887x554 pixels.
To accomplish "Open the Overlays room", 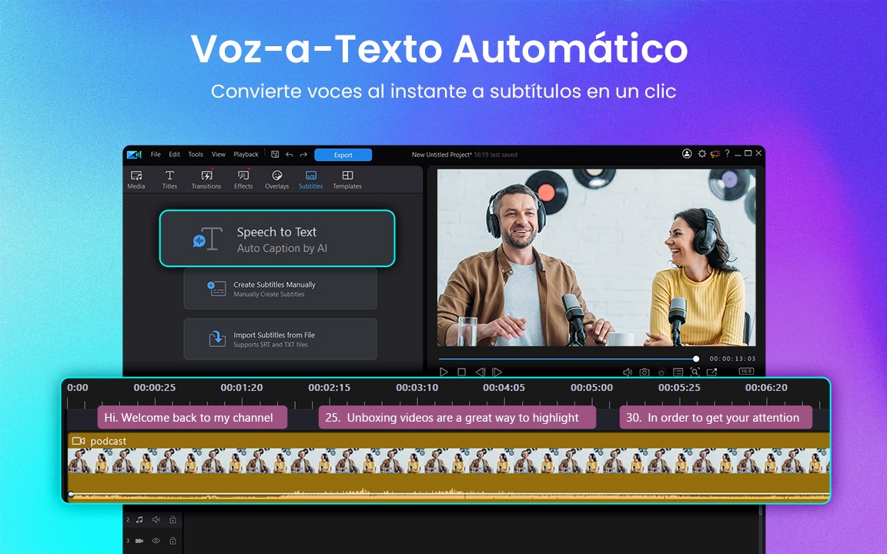I will tap(276, 180).
